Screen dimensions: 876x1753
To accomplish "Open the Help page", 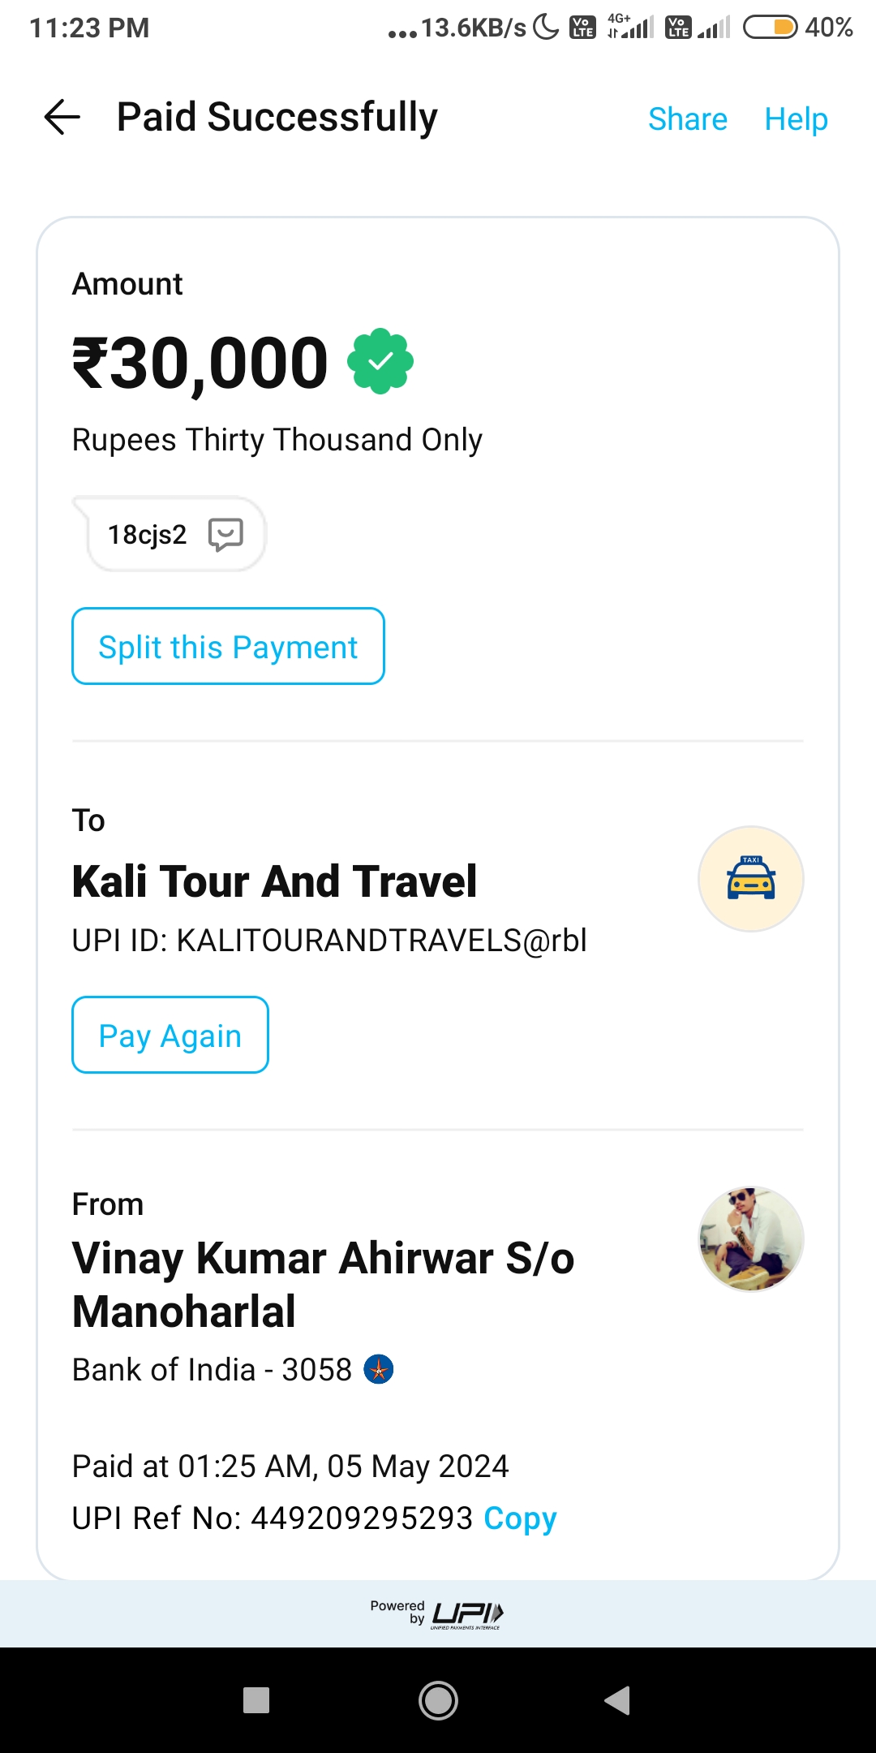I will pyautogui.click(x=796, y=119).
